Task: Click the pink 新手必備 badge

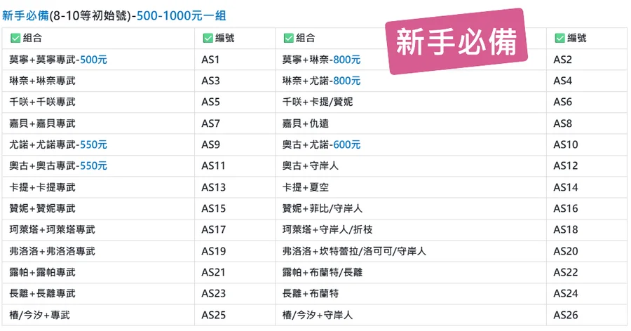Action: pyautogui.click(x=456, y=43)
